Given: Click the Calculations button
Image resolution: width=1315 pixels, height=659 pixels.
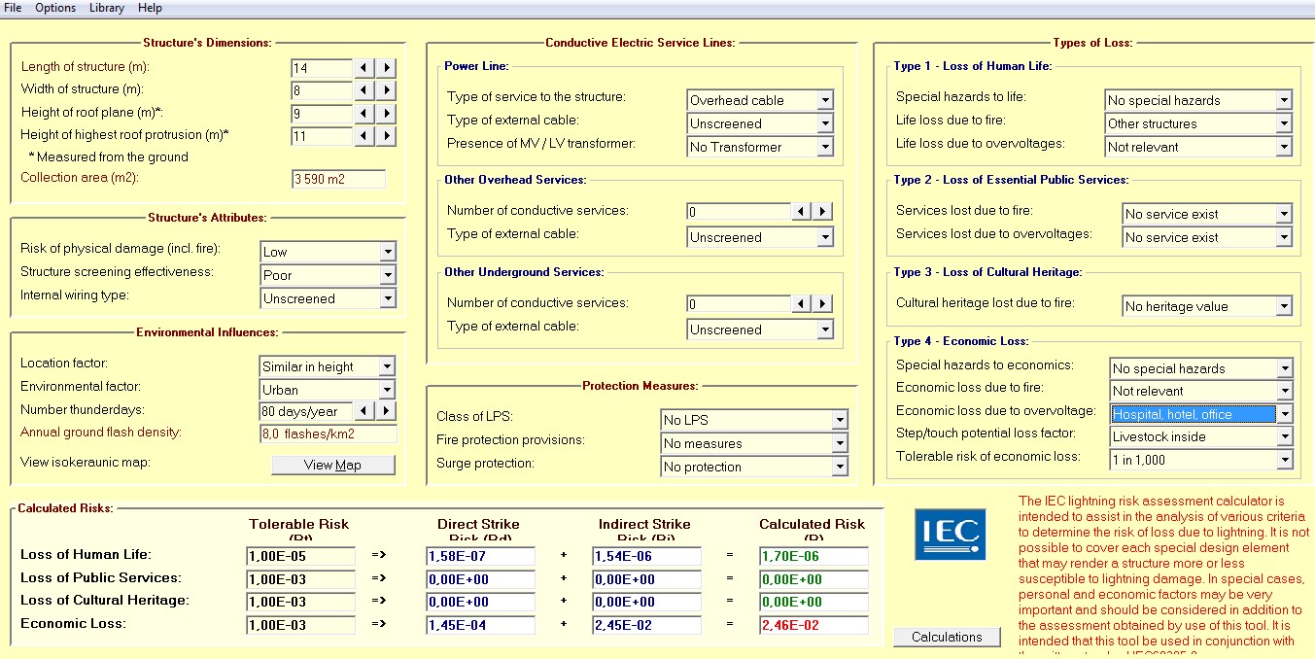Looking at the screenshot, I should point(947,638).
